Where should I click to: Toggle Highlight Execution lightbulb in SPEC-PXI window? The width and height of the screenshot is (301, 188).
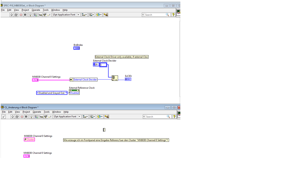coord(30,15)
